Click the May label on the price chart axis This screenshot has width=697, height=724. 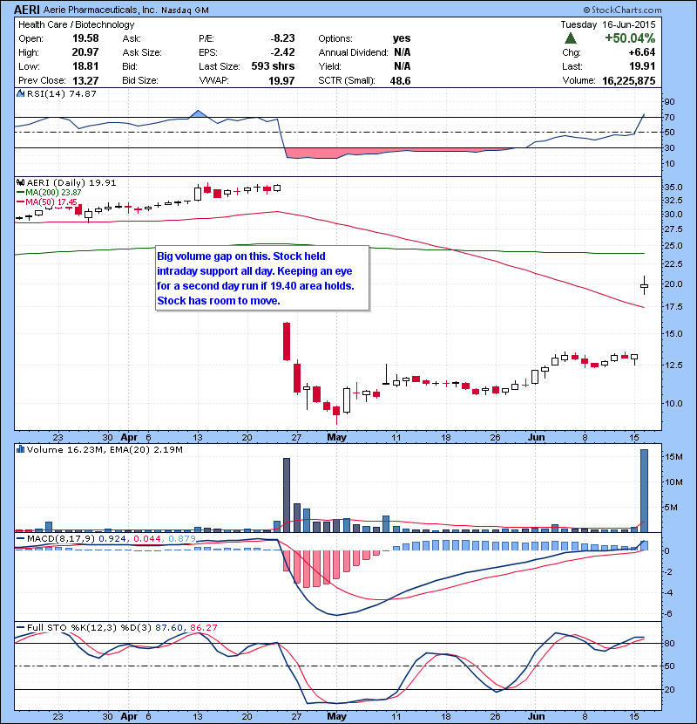pos(336,437)
